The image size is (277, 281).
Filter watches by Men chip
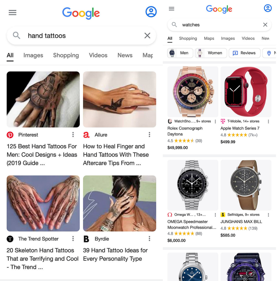pos(180,53)
